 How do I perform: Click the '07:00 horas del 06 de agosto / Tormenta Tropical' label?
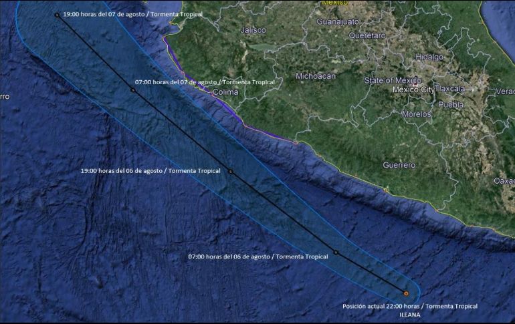click(257, 257)
